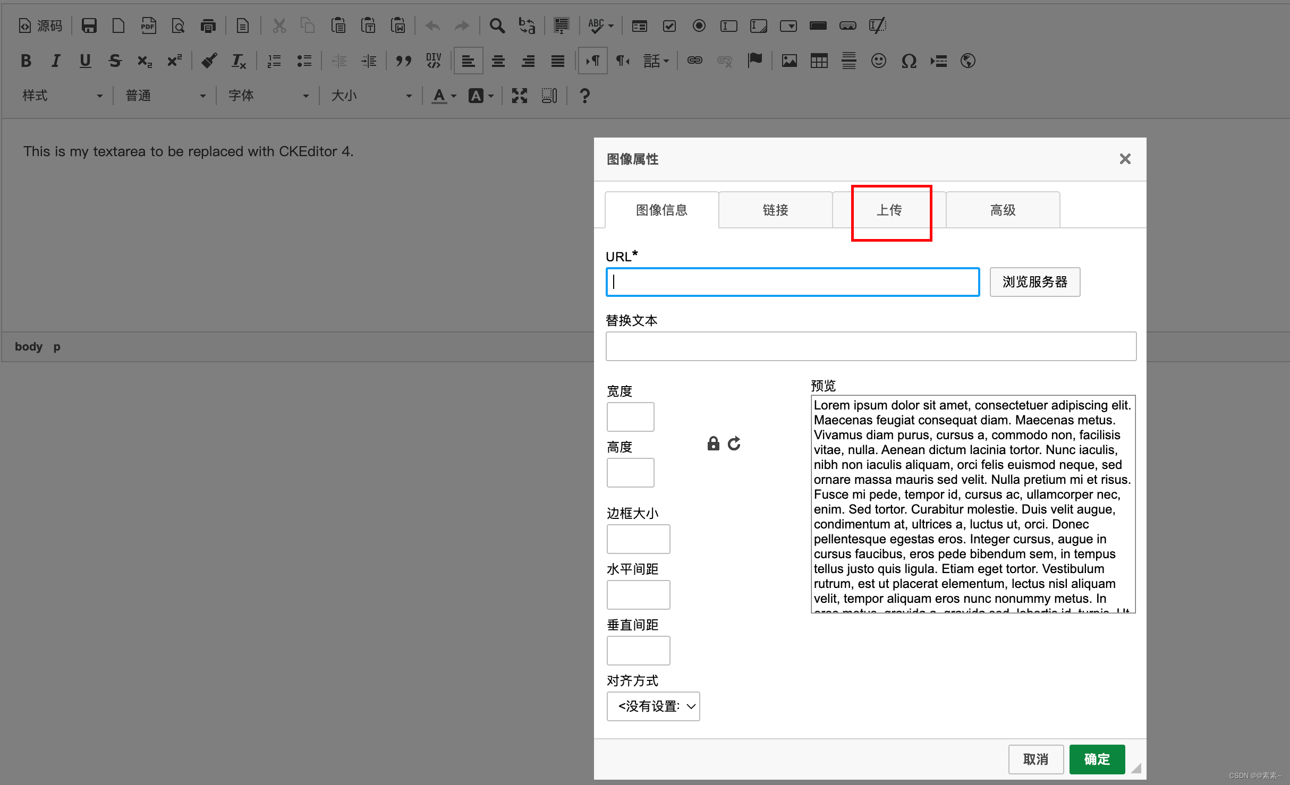This screenshot has width=1290, height=785.
Task: Click the Align Right icon
Action: (x=528, y=61)
